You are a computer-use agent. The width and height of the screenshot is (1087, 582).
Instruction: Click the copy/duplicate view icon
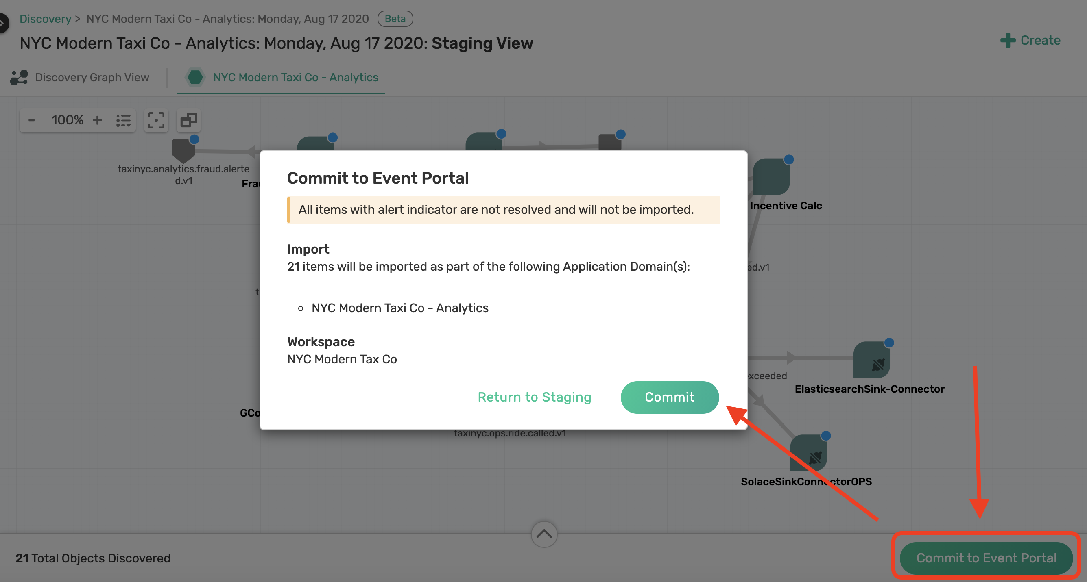tap(189, 119)
